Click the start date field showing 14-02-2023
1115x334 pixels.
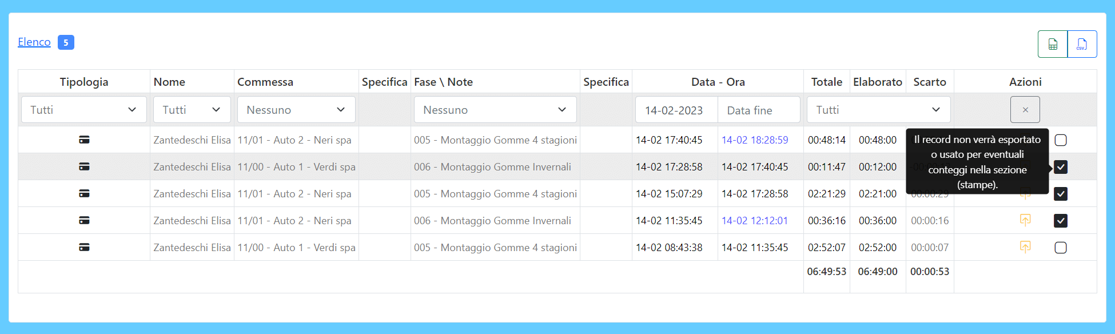click(676, 110)
